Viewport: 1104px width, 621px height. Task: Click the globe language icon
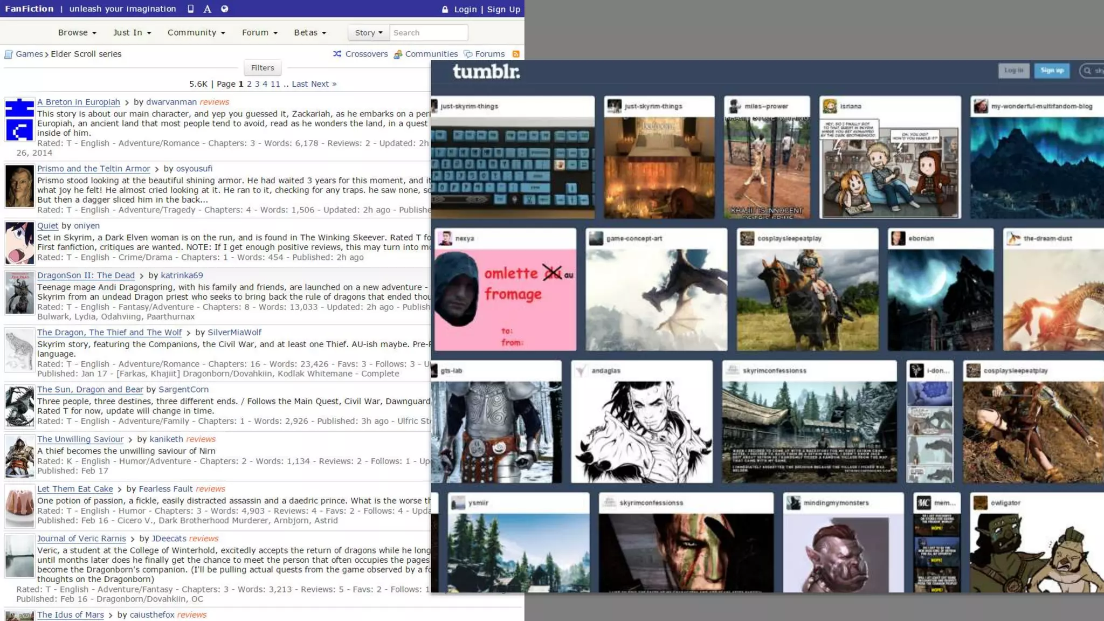click(x=224, y=9)
